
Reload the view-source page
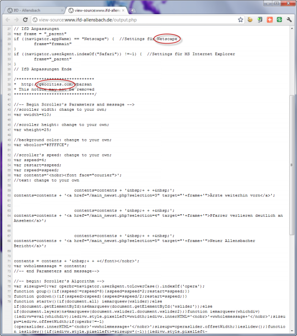(25, 20)
